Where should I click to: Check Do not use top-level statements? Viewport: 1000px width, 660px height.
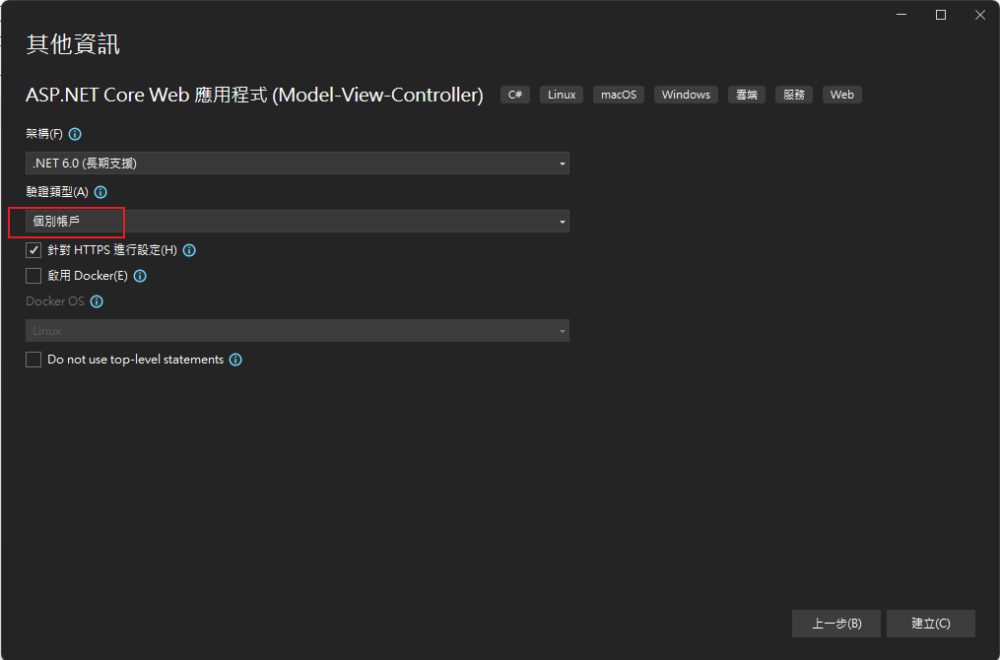33,360
